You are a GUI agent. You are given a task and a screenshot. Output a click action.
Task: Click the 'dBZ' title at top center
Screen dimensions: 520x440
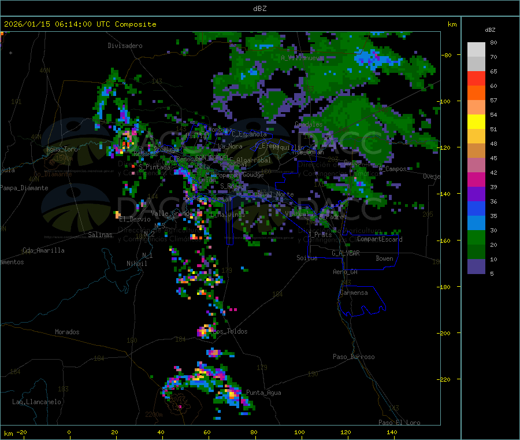[259, 9]
